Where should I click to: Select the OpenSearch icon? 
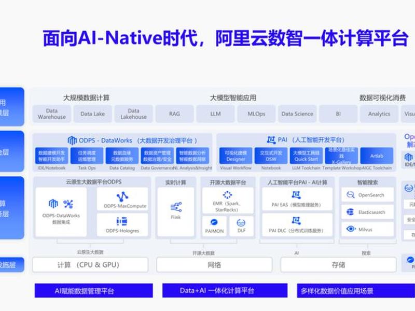point(351,195)
